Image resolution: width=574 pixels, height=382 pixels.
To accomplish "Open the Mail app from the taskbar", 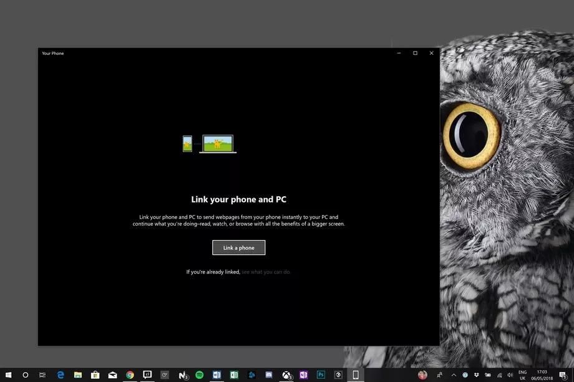I will pyautogui.click(x=112, y=375).
